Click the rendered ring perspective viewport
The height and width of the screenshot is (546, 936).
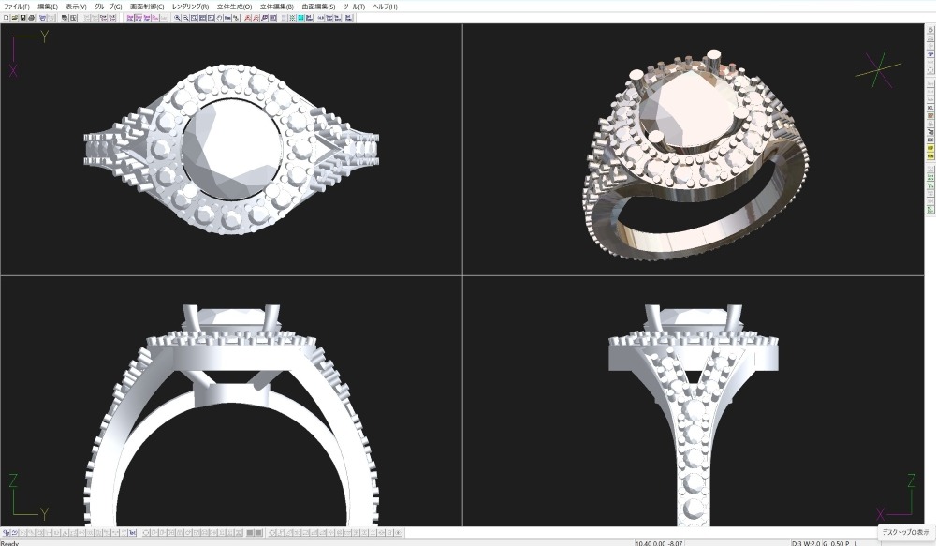[x=693, y=149]
